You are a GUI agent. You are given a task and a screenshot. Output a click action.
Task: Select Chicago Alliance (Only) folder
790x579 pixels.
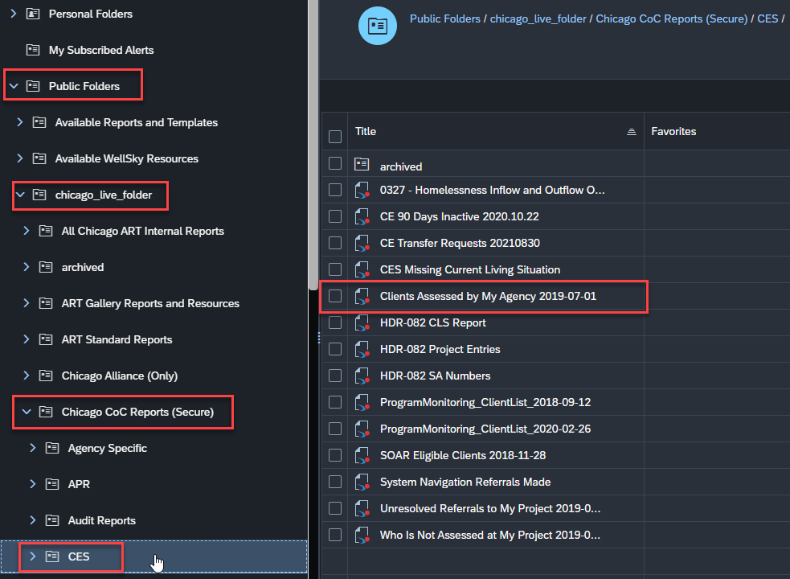click(x=119, y=376)
